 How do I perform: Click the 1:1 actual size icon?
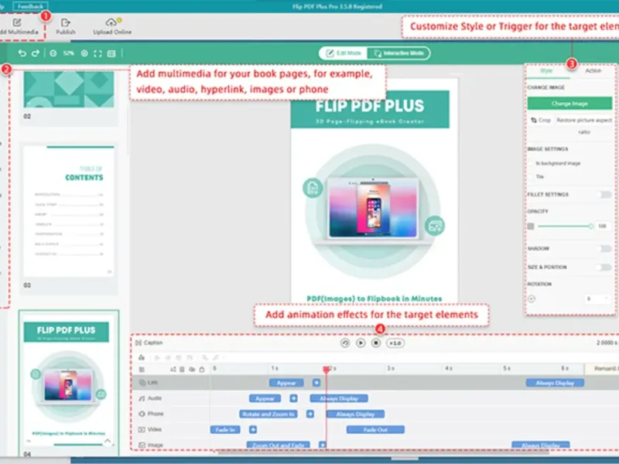111,53
